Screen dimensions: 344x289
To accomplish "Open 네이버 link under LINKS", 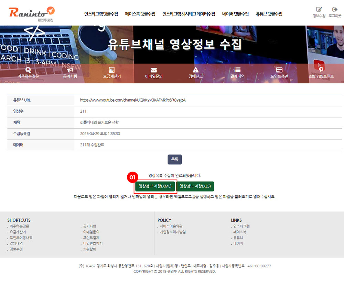I will pos(238,243).
